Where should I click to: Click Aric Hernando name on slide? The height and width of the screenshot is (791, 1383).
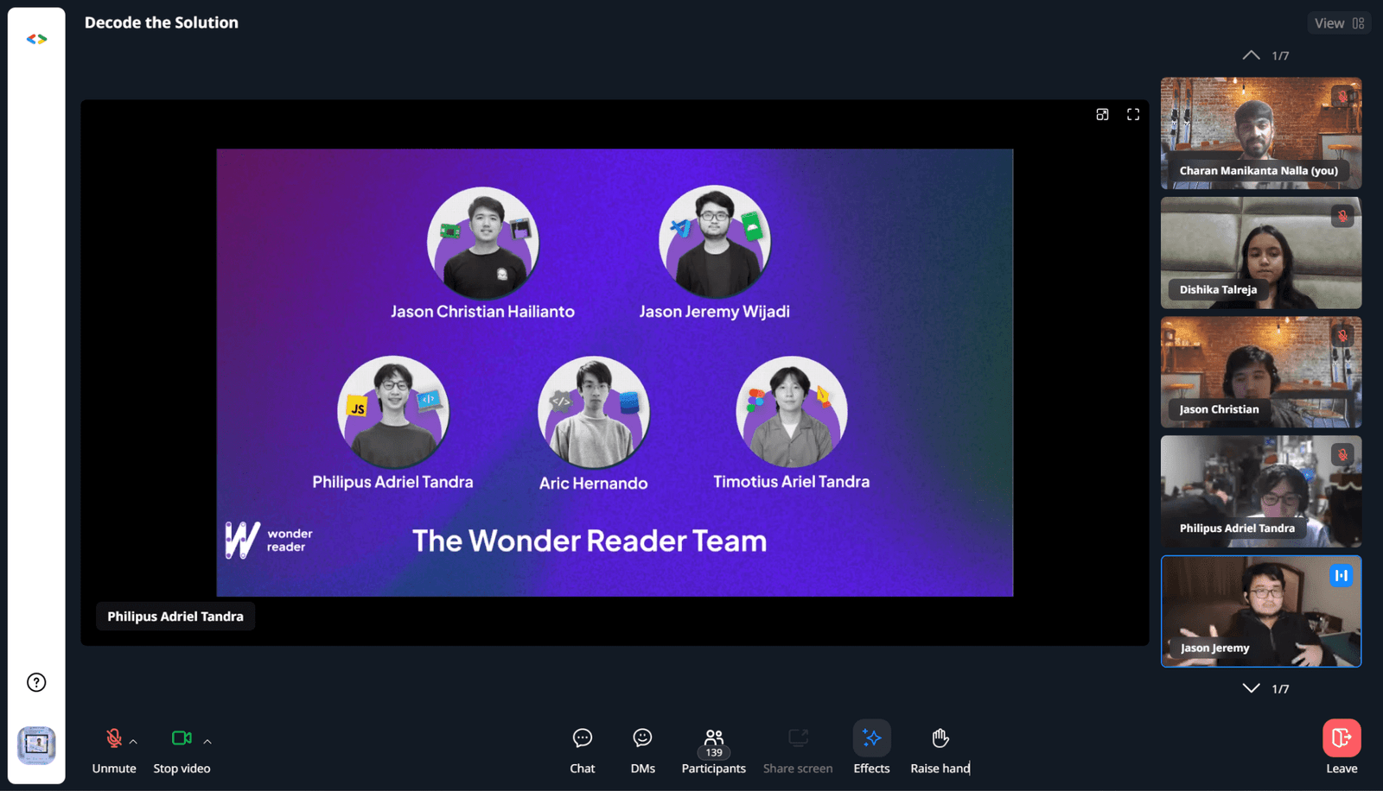point(593,484)
